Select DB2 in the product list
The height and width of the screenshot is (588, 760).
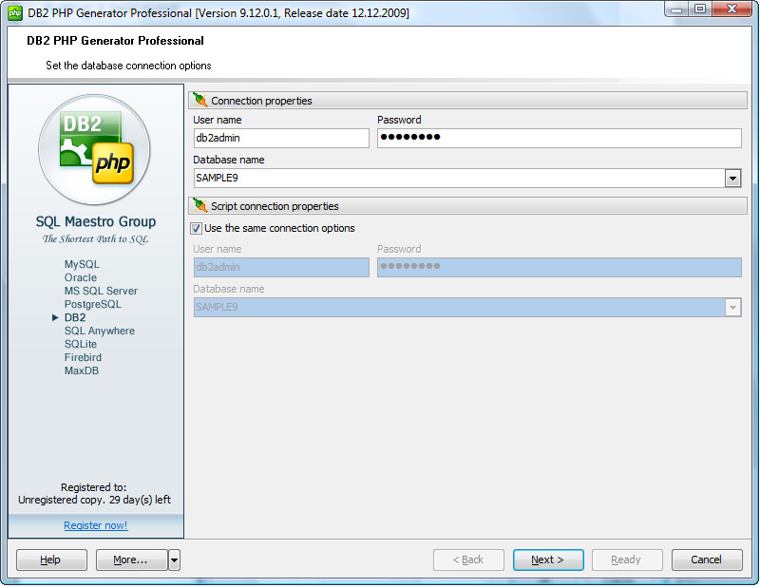click(75, 317)
